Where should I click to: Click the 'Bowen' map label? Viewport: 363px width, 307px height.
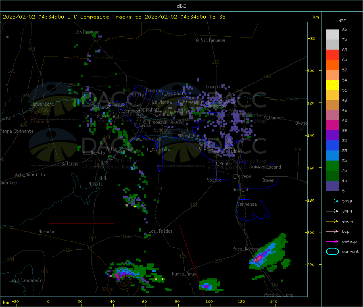coord(268,180)
